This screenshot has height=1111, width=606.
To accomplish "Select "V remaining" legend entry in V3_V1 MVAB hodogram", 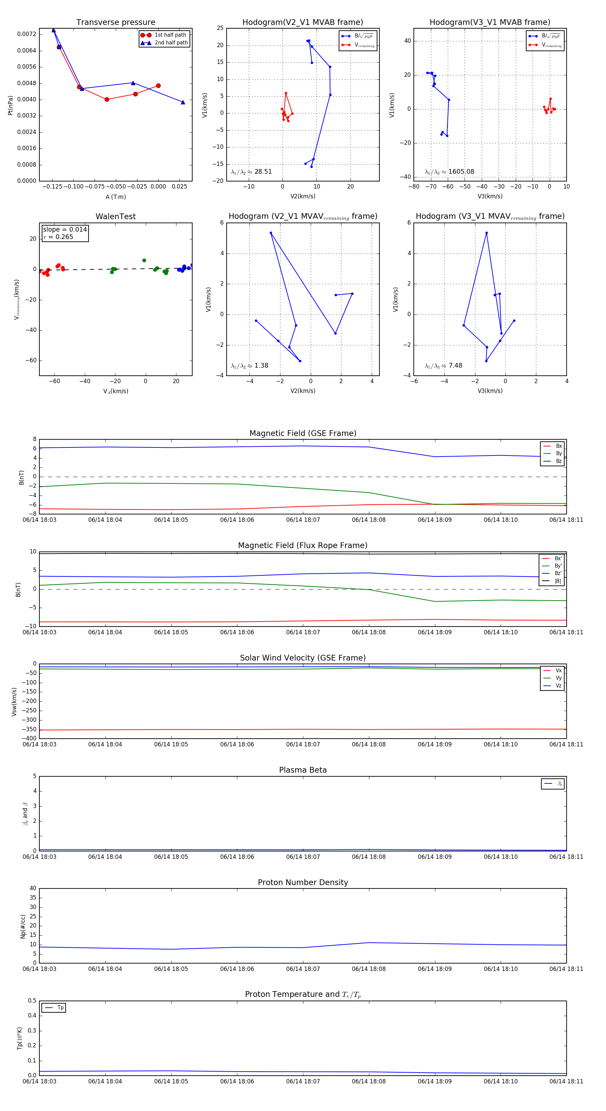I will 545,45.
